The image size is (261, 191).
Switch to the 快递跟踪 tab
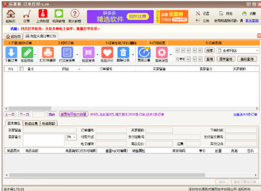point(48,124)
